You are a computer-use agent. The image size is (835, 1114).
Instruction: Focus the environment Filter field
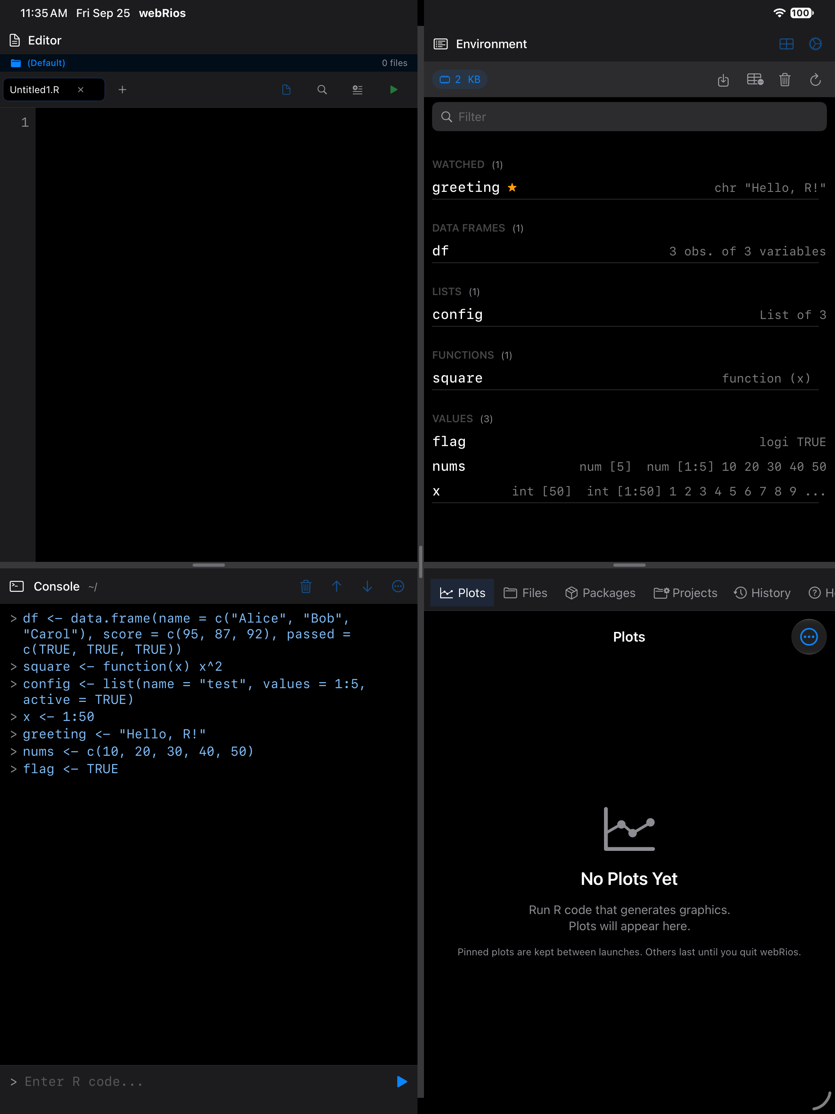tap(629, 117)
